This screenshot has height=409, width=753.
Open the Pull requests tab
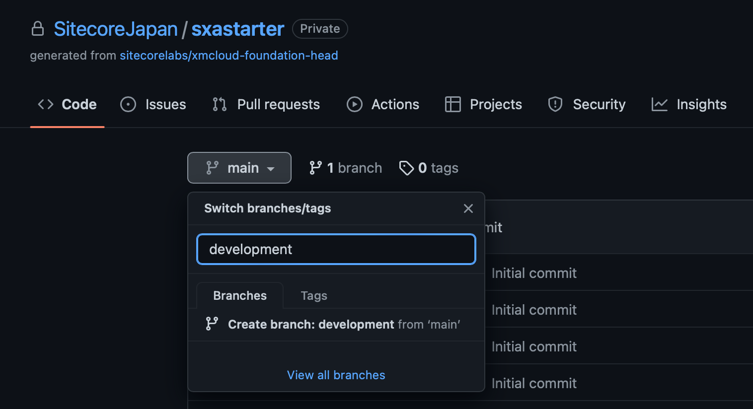tap(266, 104)
